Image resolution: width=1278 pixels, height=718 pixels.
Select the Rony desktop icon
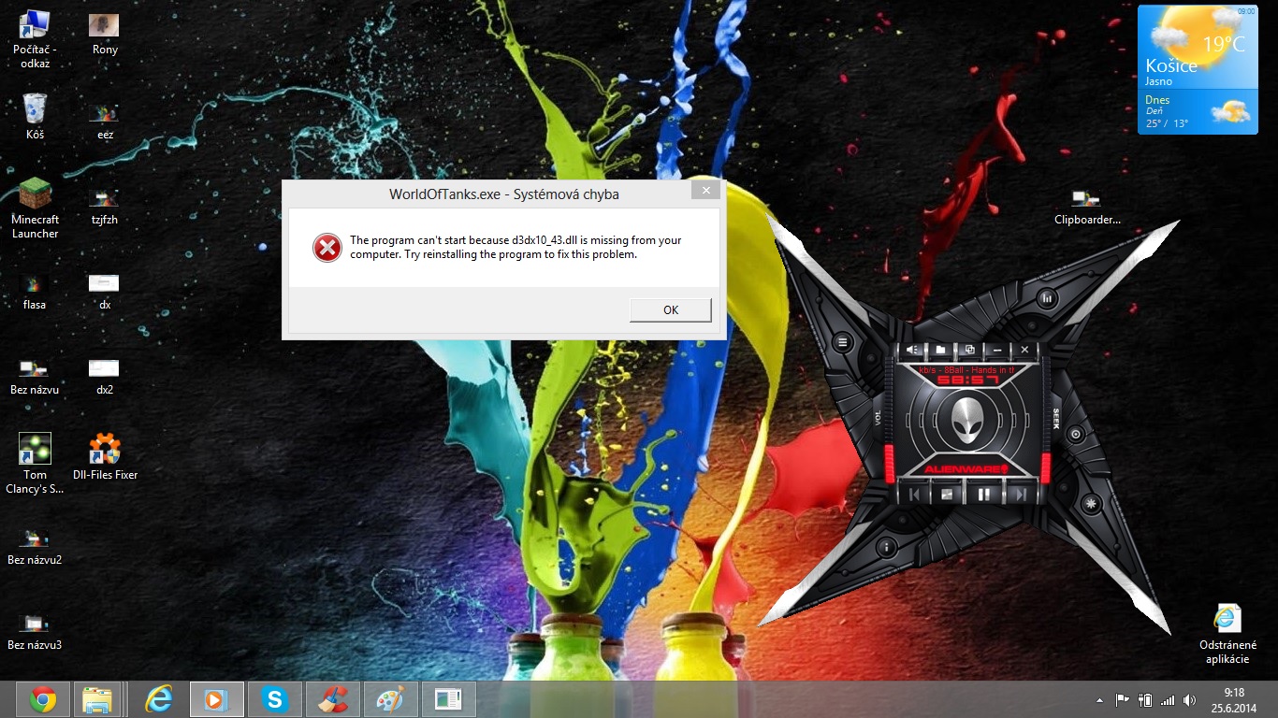[x=105, y=34]
